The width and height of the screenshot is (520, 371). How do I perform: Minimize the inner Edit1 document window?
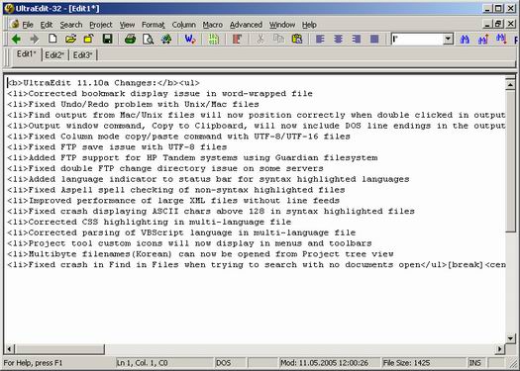(487, 24)
